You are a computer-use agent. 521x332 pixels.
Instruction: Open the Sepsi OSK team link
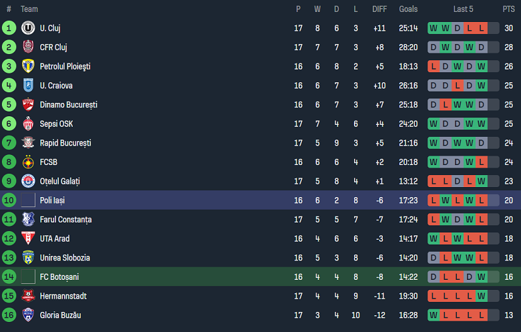(x=56, y=124)
